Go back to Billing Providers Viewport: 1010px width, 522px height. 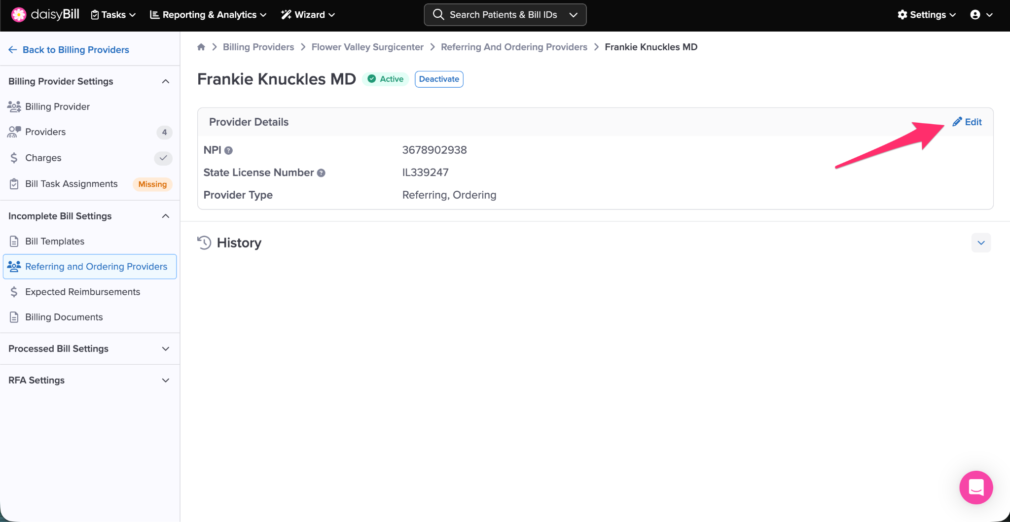point(69,50)
